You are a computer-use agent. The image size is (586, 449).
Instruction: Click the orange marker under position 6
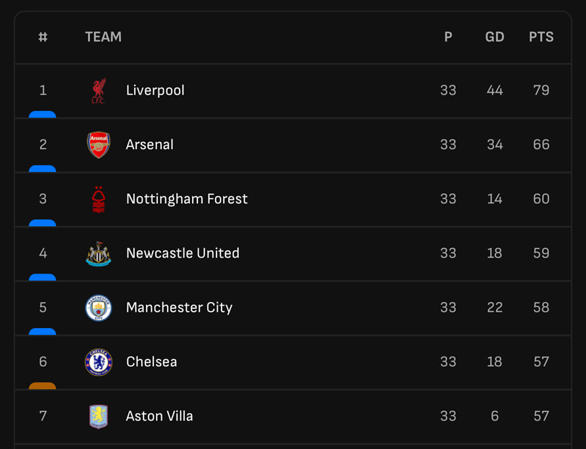coord(43,386)
